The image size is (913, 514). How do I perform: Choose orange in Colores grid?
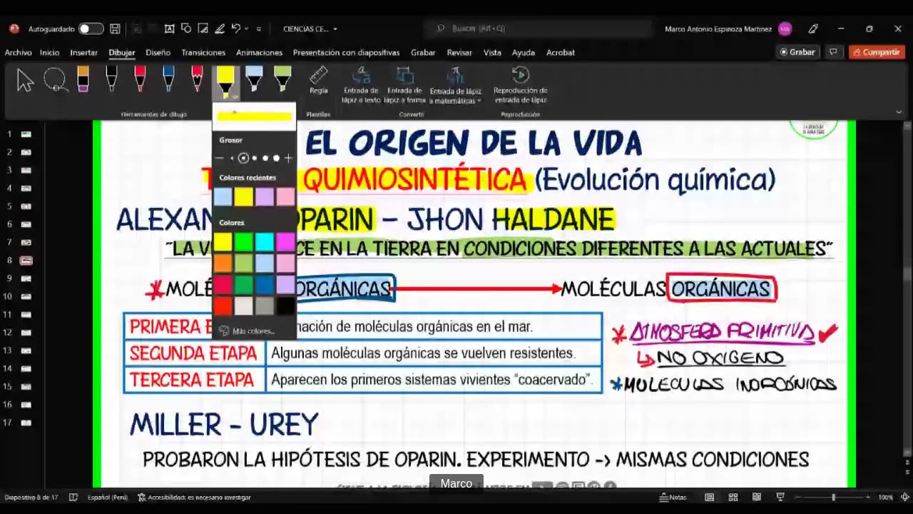click(223, 263)
